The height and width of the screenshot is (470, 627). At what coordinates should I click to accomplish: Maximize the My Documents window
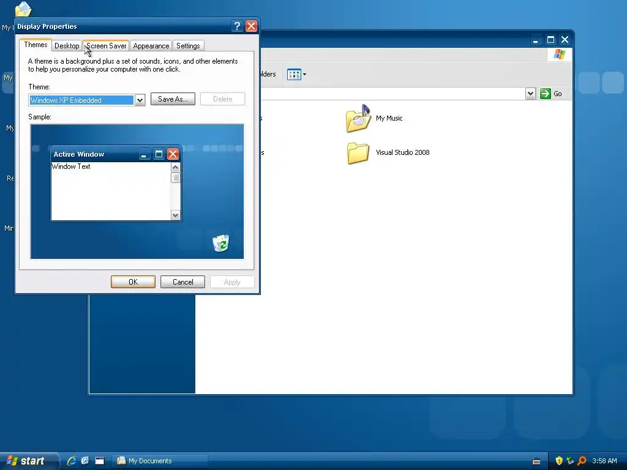550,40
